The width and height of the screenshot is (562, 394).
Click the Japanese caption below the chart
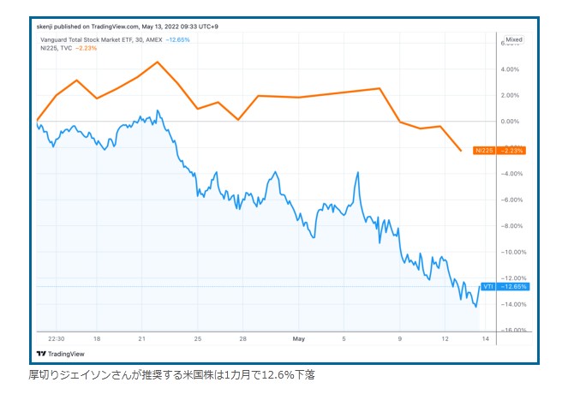coord(171,375)
